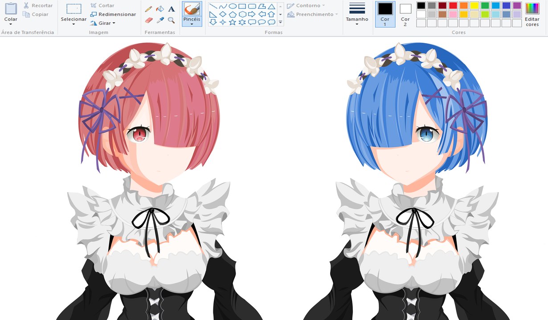Choose the Five-point star shape
The image size is (548, 320).
pos(233,22)
